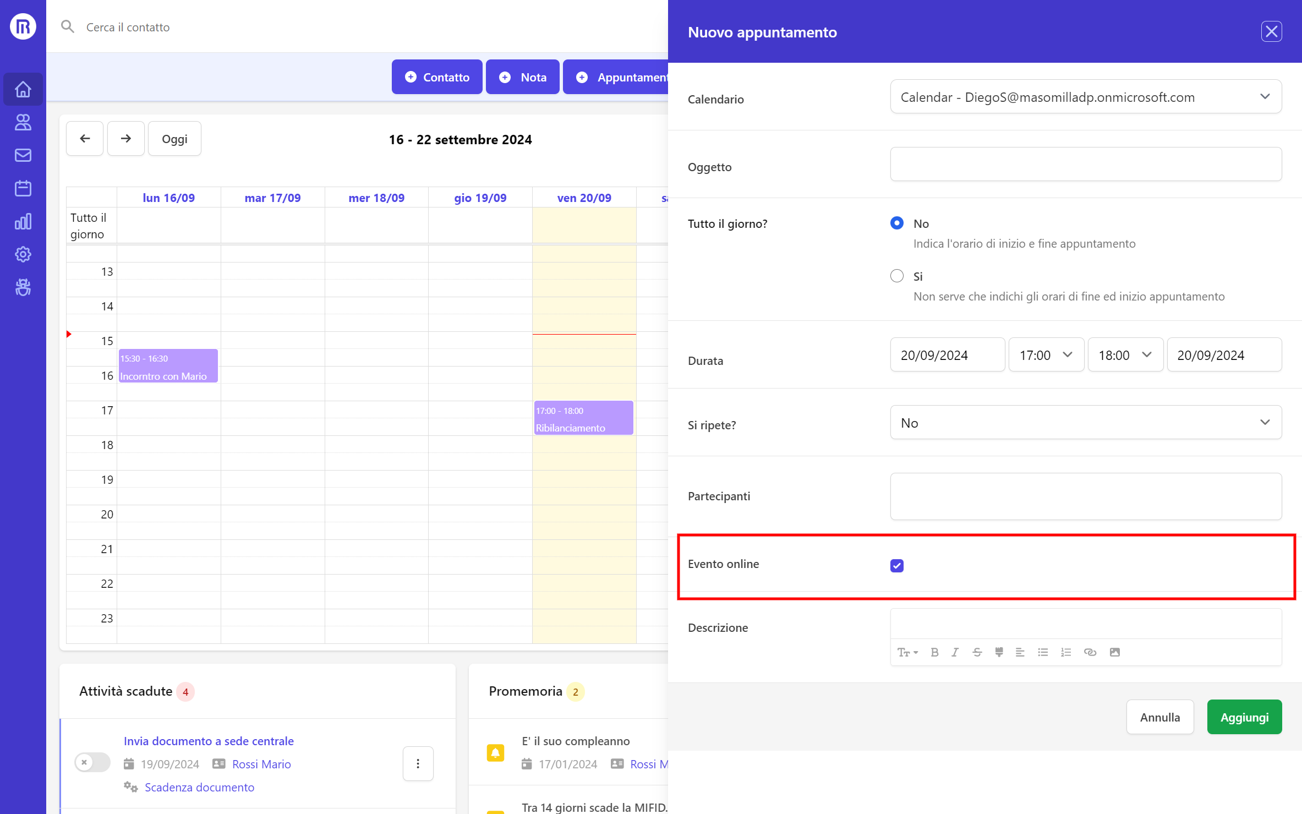Image resolution: width=1302 pixels, height=814 pixels.
Task: Insert image in description toolbar
Action: coord(1115,652)
